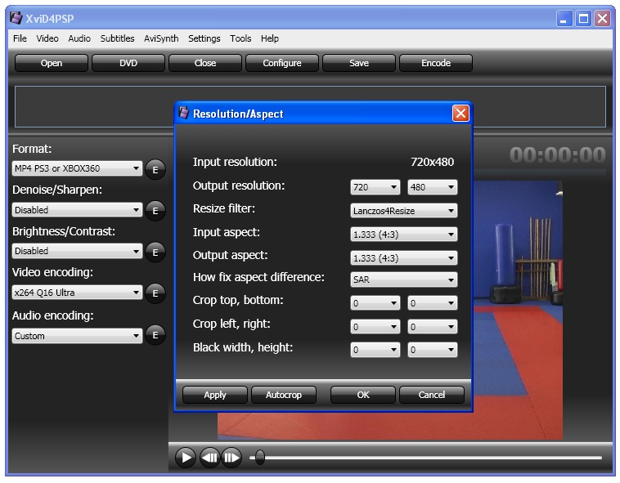Click the Autocrop button
620x483 pixels.
pyautogui.click(x=284, y=395)
